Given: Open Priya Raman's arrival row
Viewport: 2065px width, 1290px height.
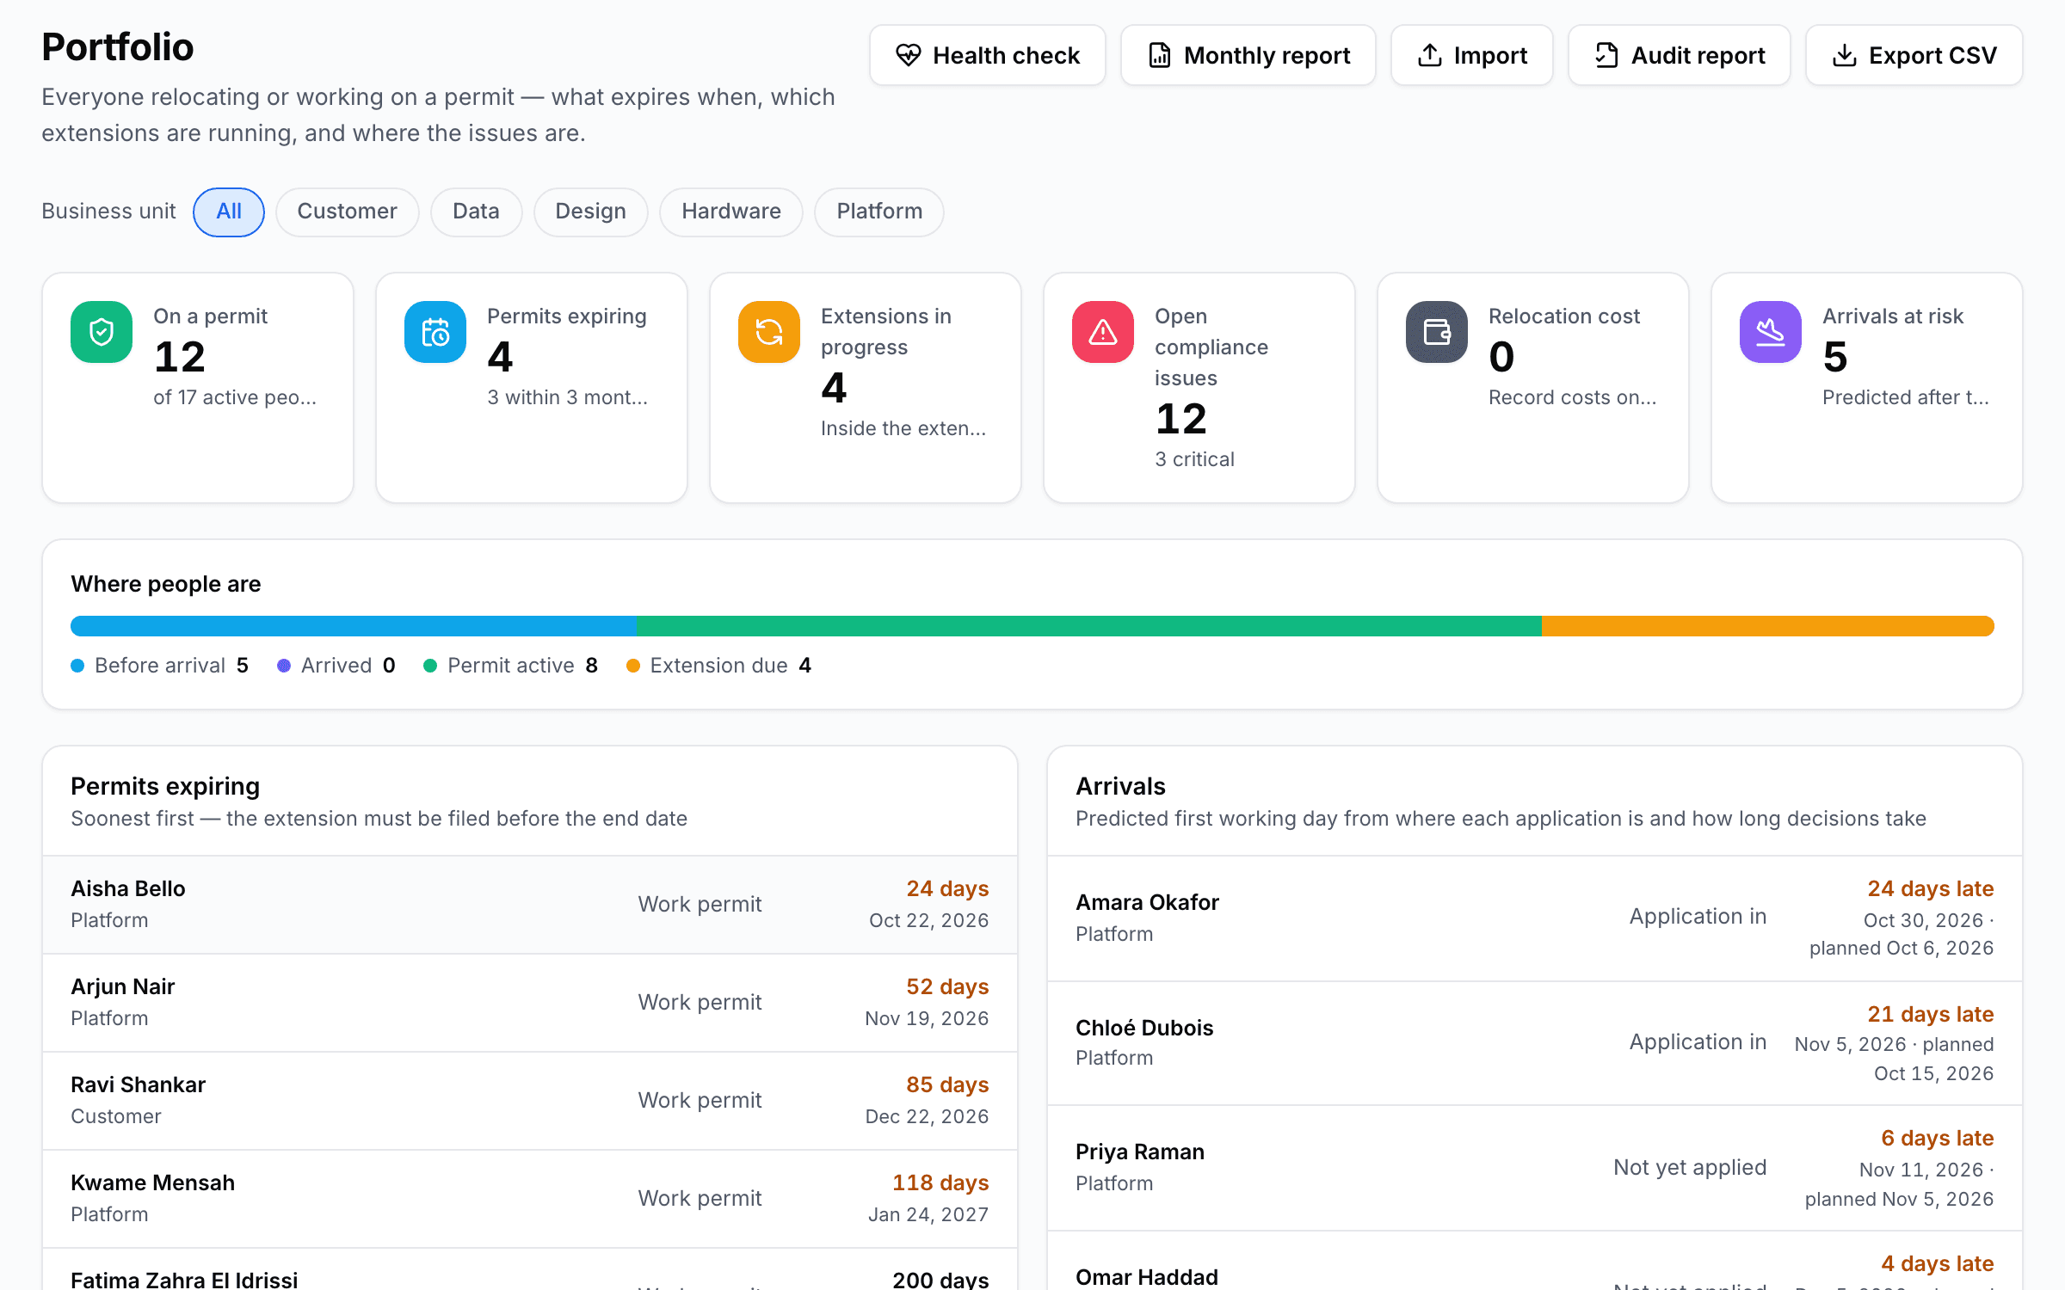Looking at the screenshot, I should [x=1535, y=1168].
